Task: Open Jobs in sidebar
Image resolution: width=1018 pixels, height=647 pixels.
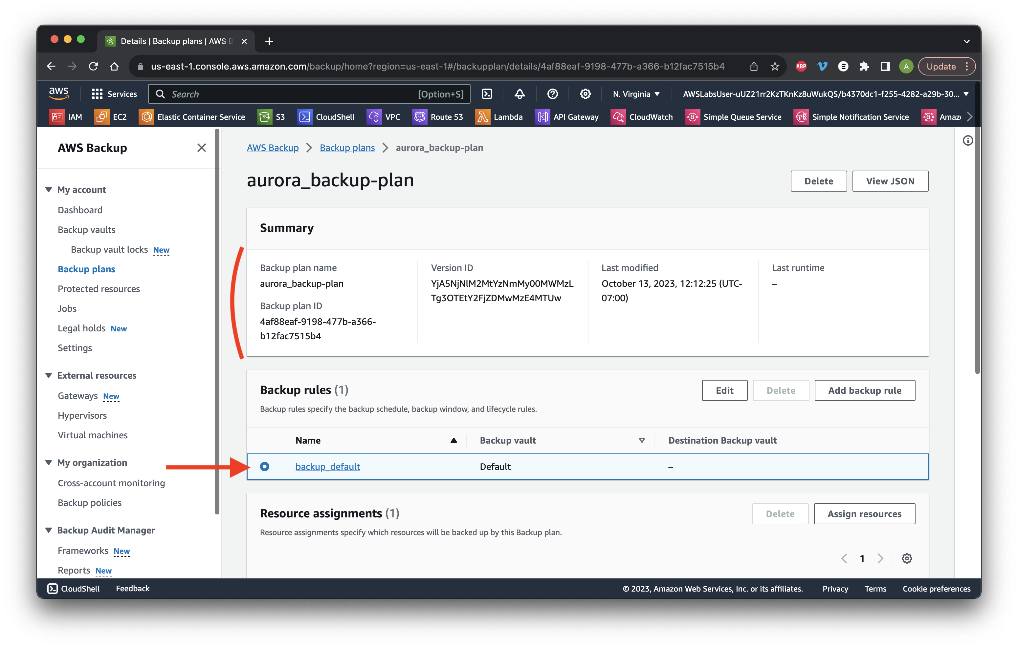Action: tap(67, 308)
